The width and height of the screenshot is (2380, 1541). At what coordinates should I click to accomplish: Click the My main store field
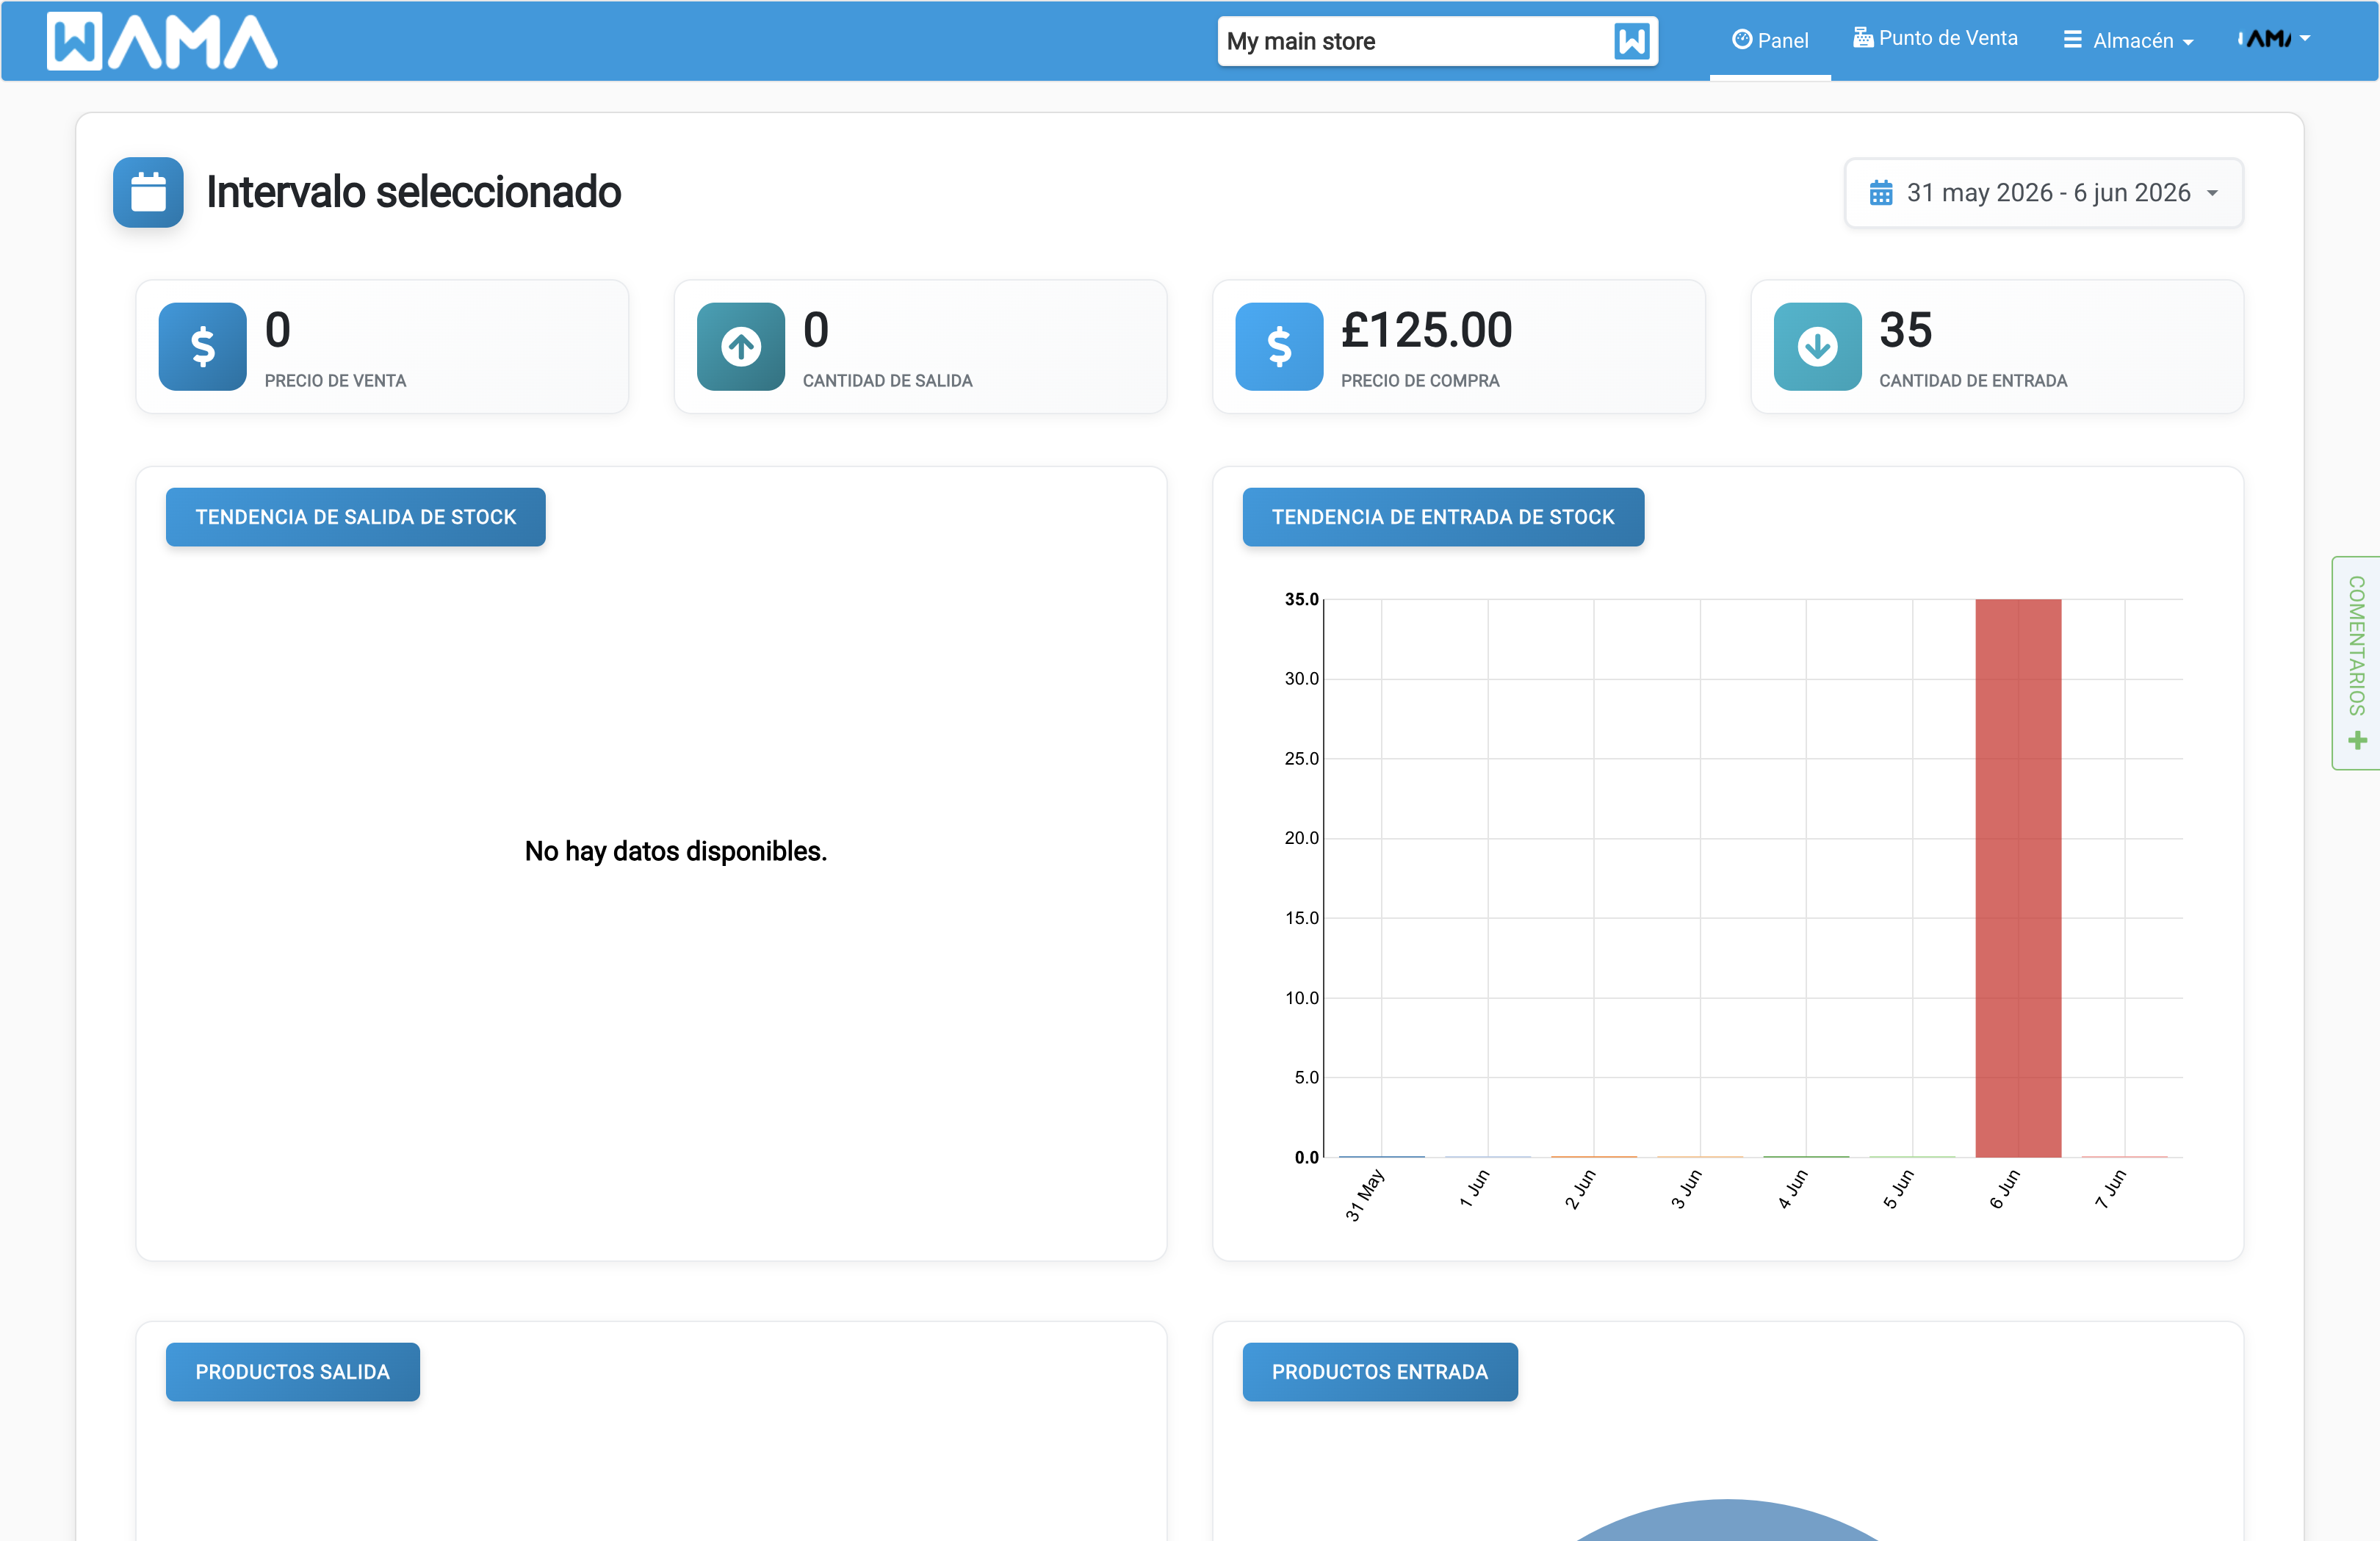1437,41
